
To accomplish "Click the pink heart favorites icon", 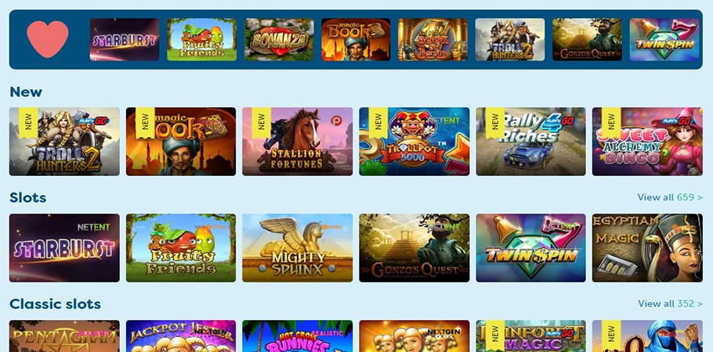I will [48, 39].
